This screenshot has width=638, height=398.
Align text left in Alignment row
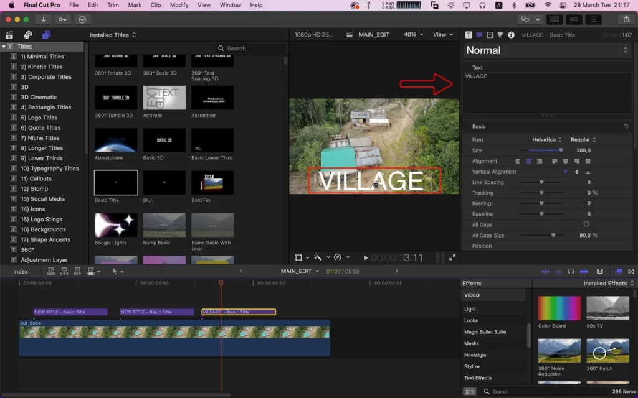(x=518, y=161)
